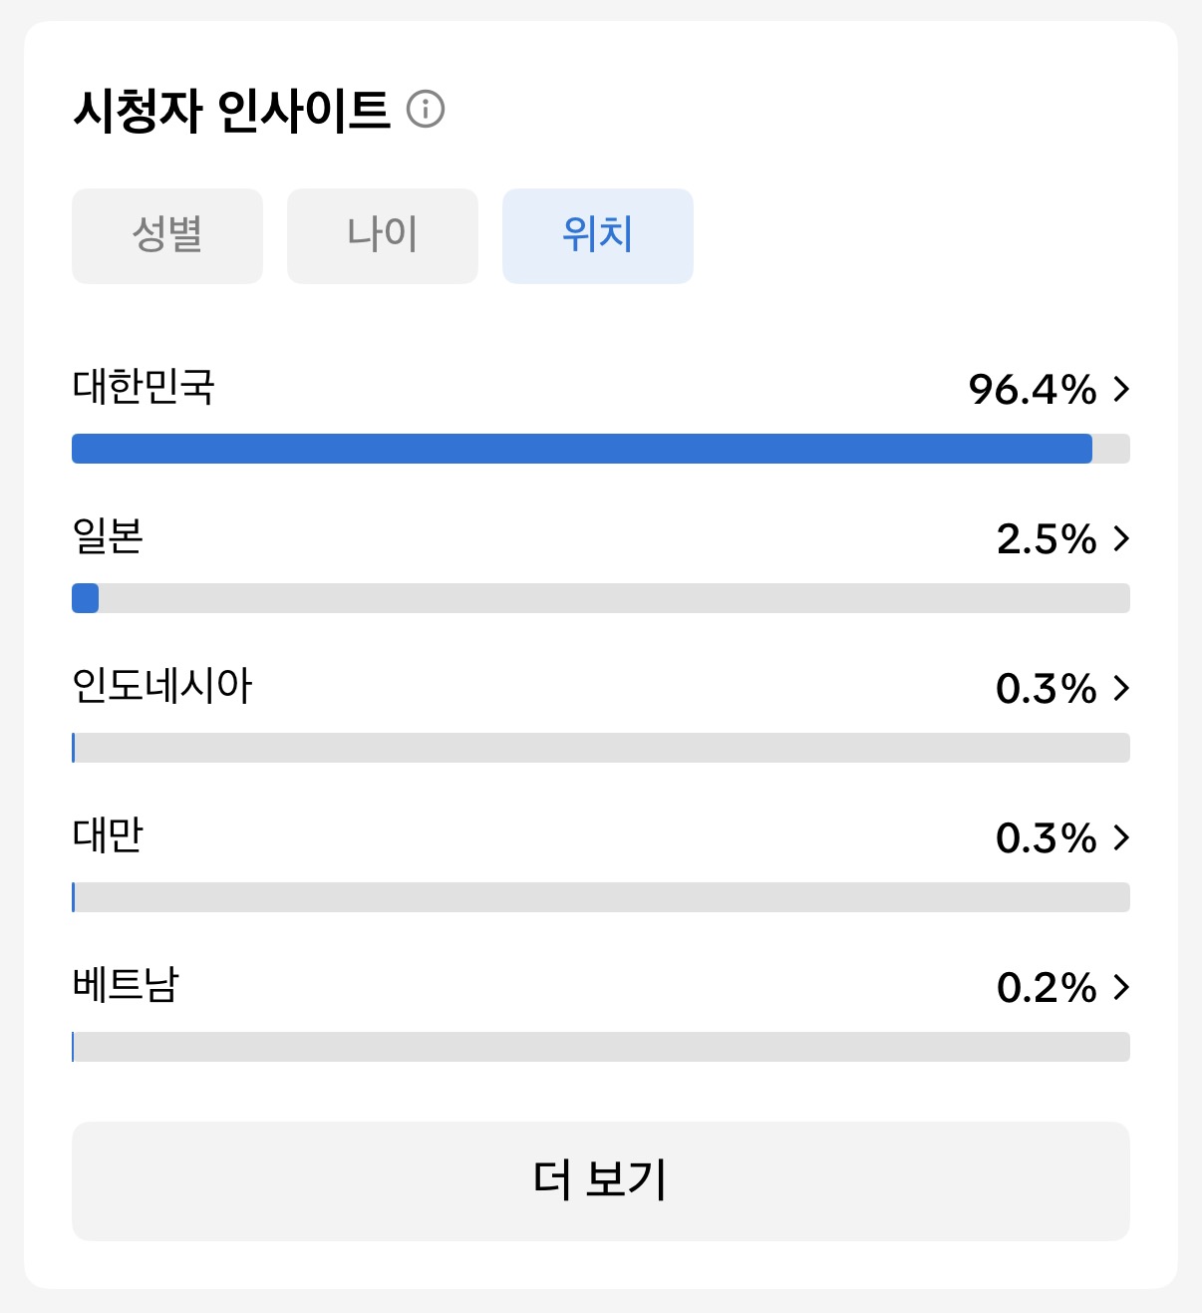Click the 96.4% percentage value
The width and height of the screenshot is (1202, 1313).
(x=1033, y=390)
